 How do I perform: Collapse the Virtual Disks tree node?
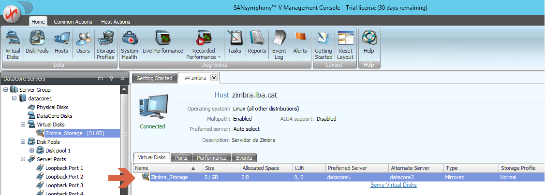[23, 125]
